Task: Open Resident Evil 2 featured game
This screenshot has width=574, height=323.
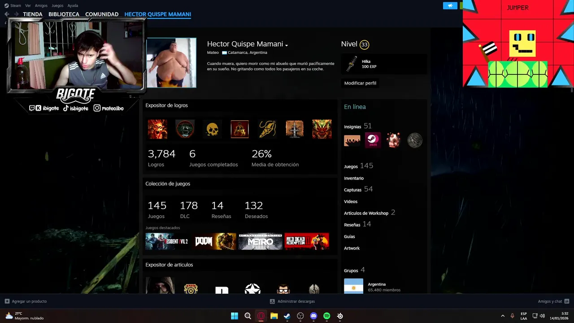Action: 167,241
